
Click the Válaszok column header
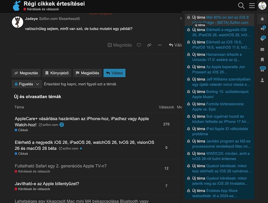(x=166, y=107)
